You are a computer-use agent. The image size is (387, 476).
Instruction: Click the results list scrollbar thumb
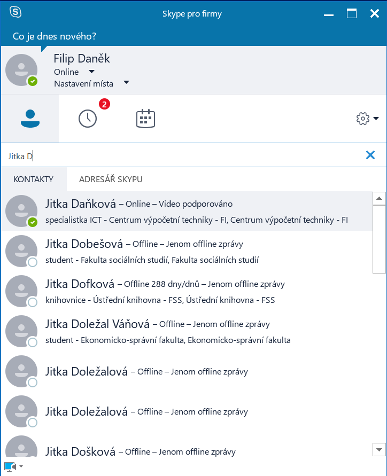pyautogui.click(x=379, y=239)
